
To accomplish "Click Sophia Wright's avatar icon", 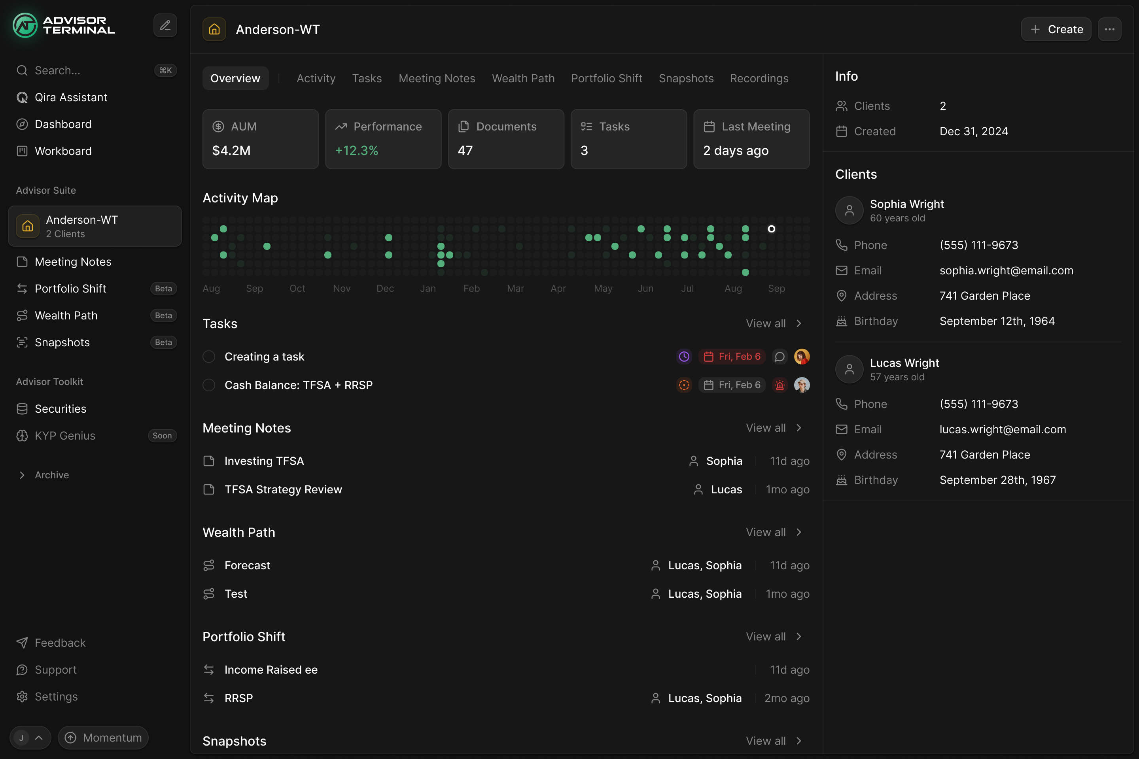I will [850, 211].
